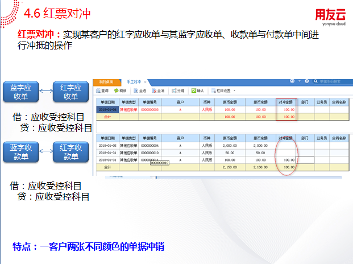Click document number 0000000010 in lower table

(x=149, y=152)
